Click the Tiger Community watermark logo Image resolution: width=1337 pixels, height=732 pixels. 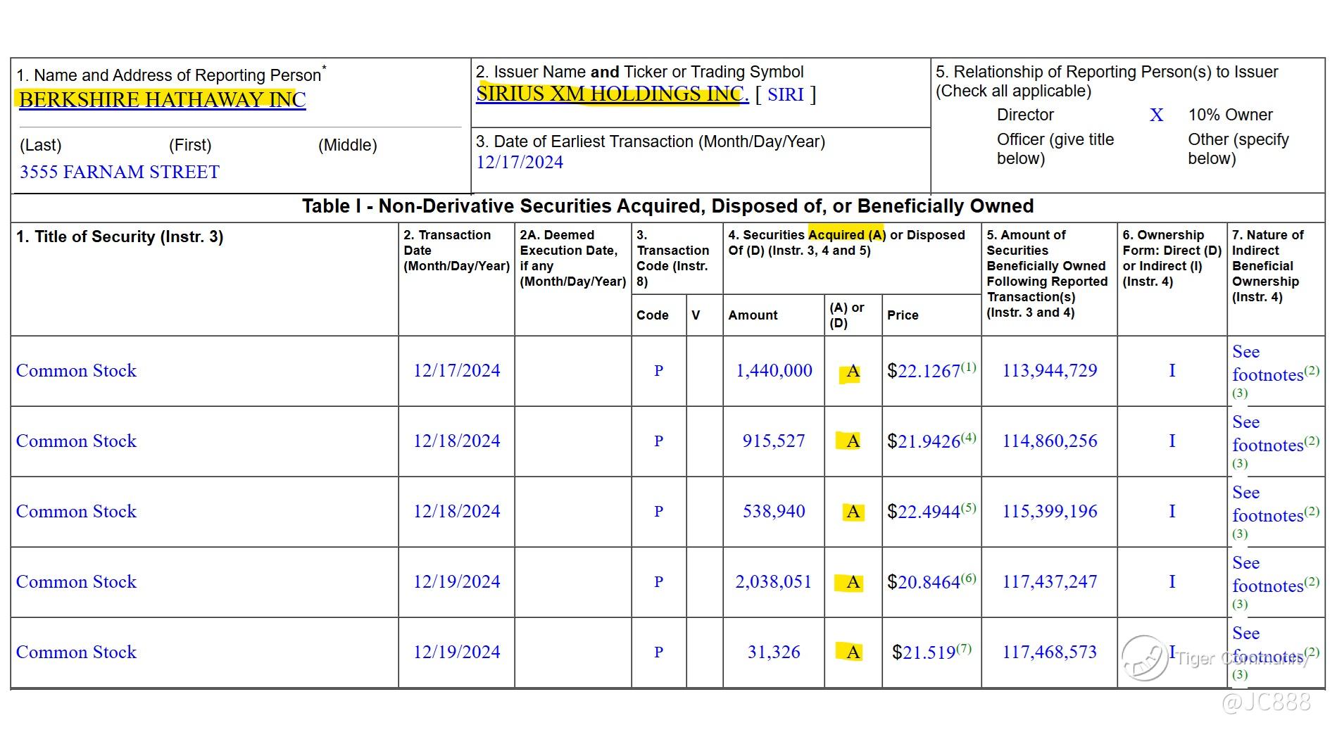1145,658
